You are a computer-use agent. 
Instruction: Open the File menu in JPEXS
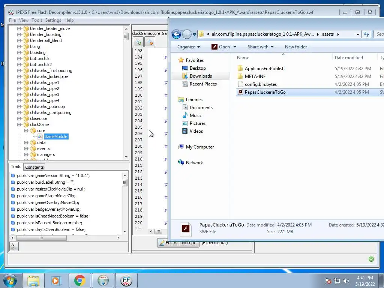12,20
